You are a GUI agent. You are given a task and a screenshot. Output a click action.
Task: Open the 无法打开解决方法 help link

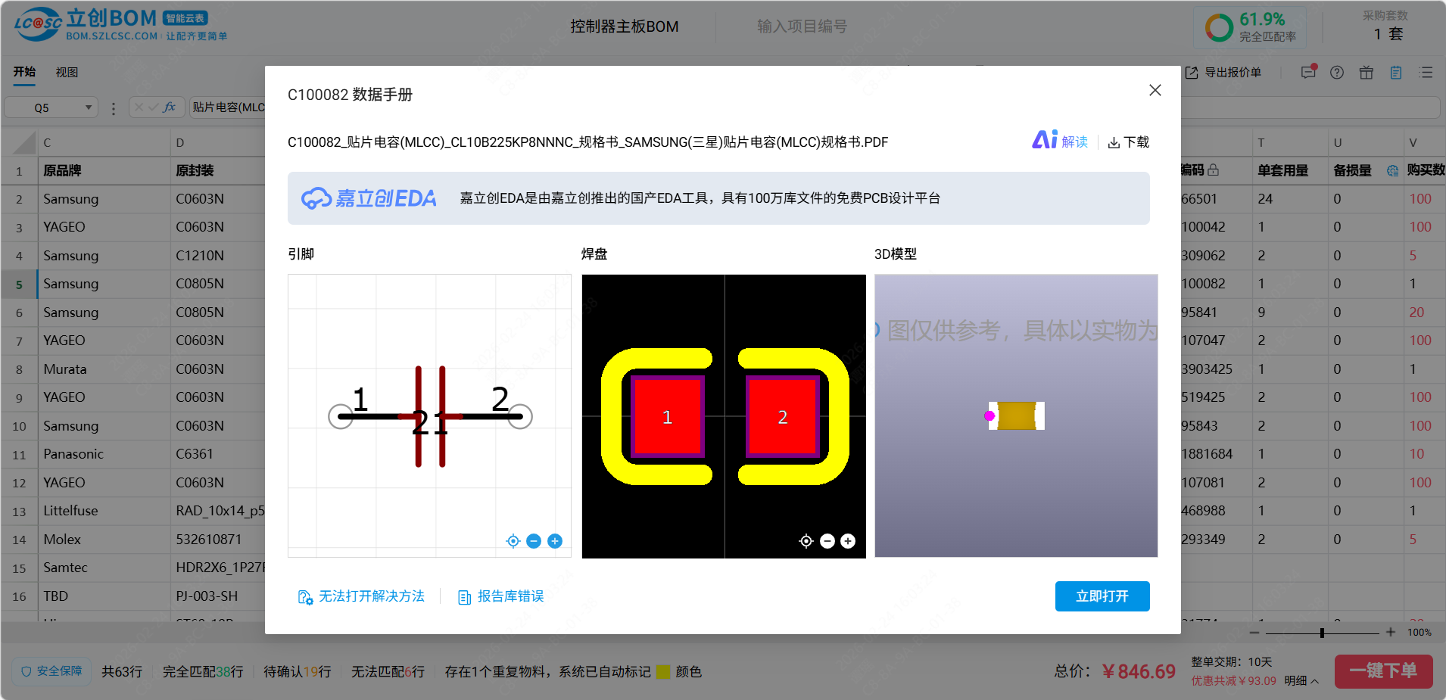361,596
